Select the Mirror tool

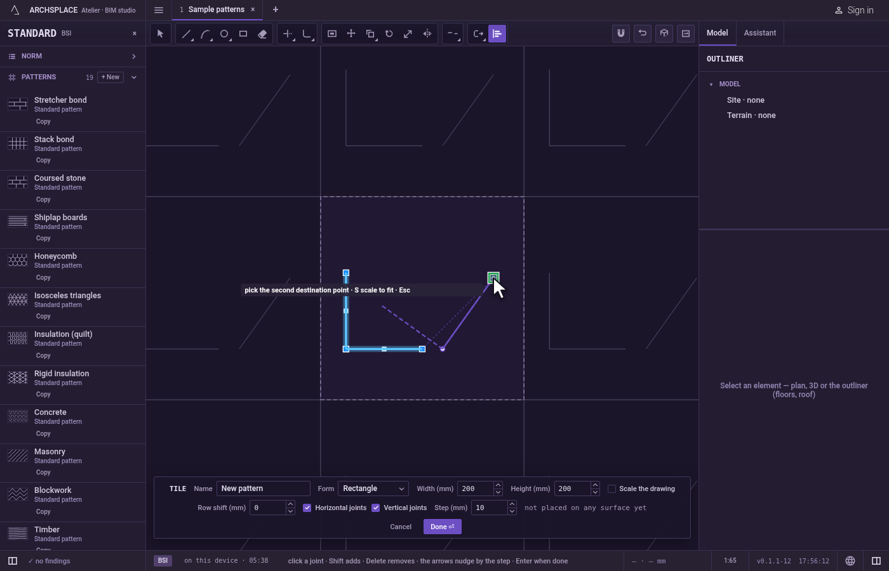pyautogui.click(x=427, y=34)
